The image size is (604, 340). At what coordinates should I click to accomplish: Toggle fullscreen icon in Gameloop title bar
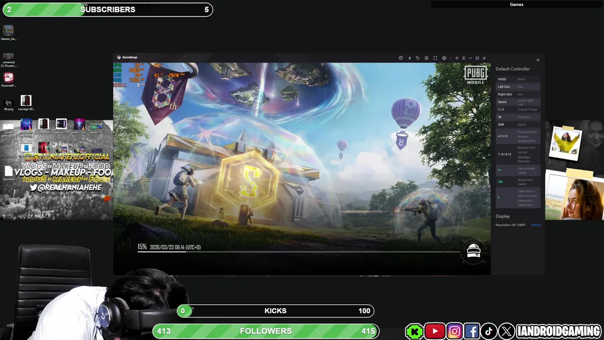[435, 58]
